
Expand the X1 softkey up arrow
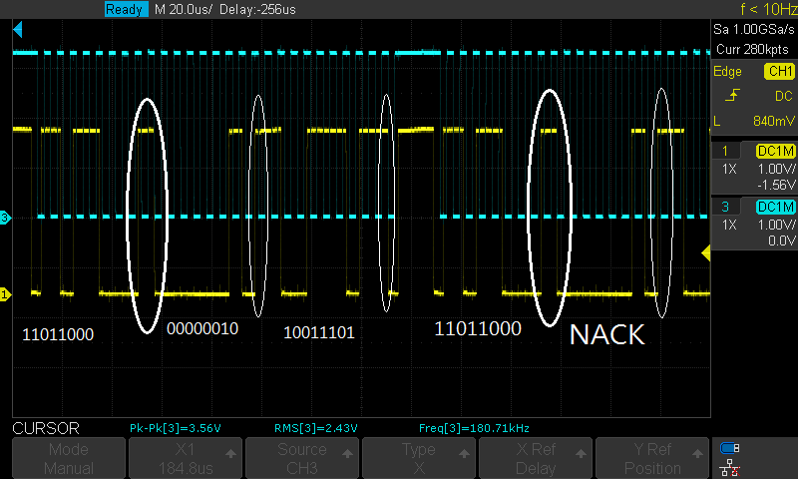[x=230, y=453]
